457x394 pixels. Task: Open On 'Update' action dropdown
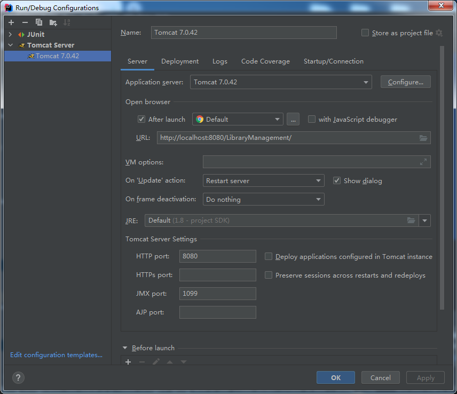click(264, 180)
